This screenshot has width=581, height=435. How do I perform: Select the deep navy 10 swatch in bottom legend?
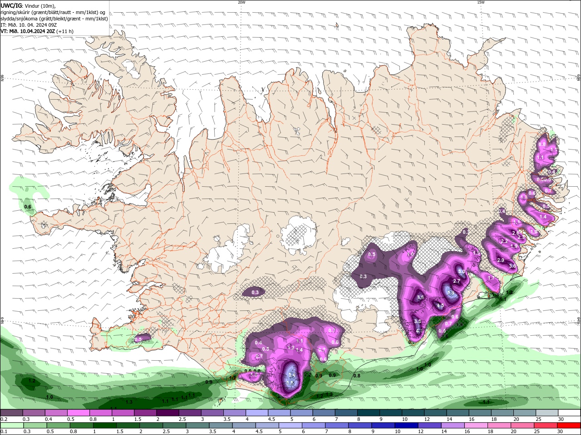[405, 425]
